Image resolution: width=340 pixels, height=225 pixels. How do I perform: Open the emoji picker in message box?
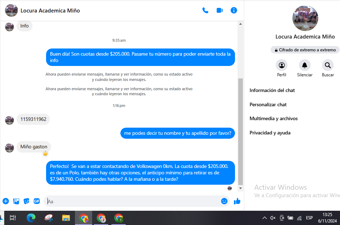pyautogui.click(x=224, y=201)
